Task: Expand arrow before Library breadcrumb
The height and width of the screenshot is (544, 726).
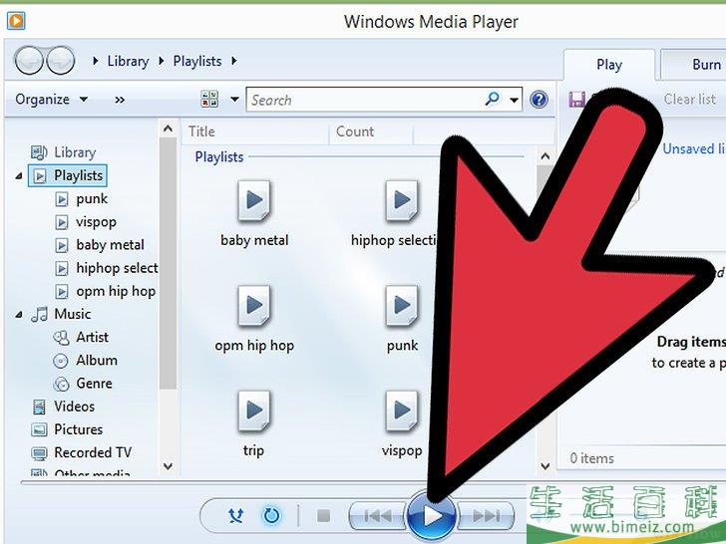Action: tap(96, 61)
